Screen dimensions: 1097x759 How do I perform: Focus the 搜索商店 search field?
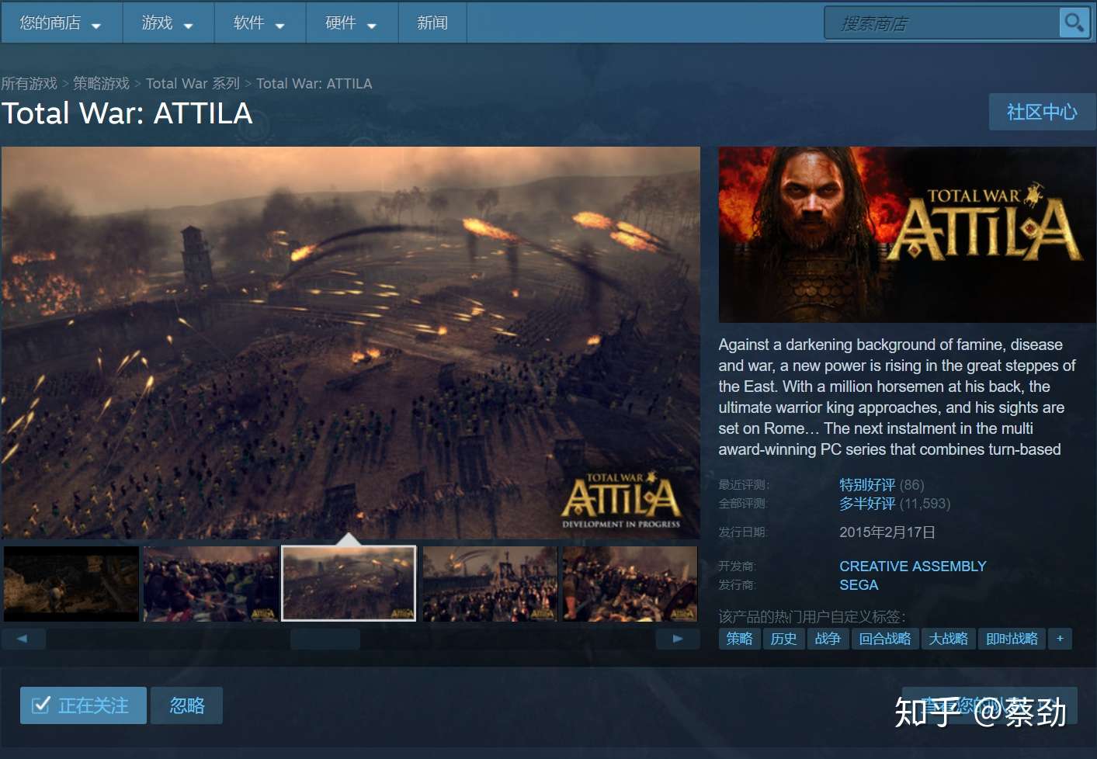(x=943, y=23)
